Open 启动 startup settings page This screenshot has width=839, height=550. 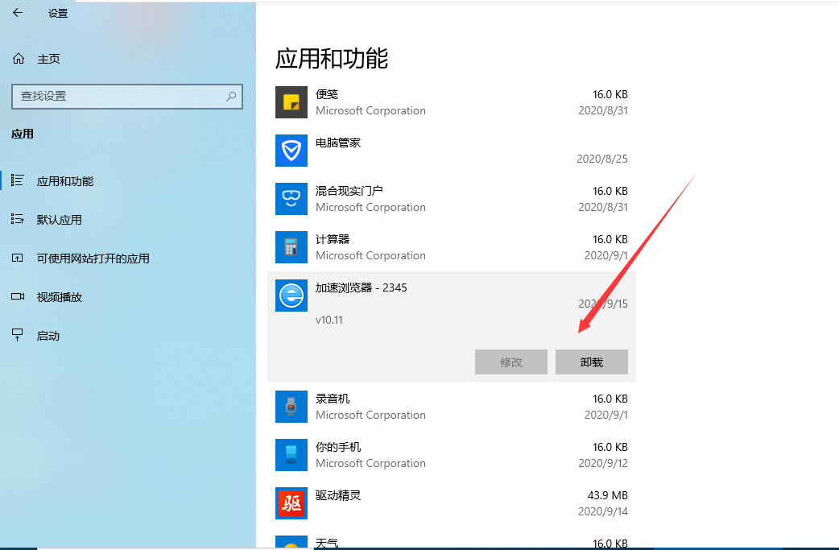[x=48, y=336]
